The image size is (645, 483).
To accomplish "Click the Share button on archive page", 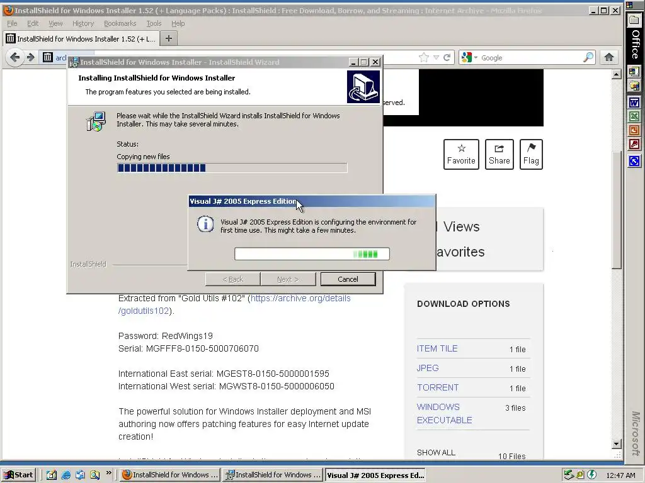I will 499,155.
